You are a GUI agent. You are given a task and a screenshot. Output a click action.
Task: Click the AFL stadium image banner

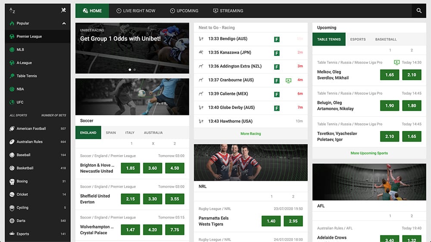tap(369, 182)
